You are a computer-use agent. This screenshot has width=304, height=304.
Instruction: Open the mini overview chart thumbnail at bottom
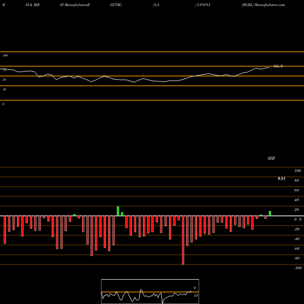pos(150,291)
